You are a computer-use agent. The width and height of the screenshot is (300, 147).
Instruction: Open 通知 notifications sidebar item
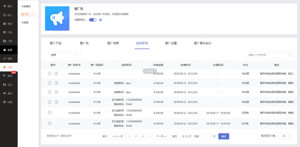8,93
